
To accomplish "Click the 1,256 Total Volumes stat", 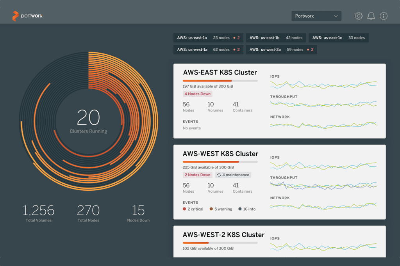I will tap(39, 213).
